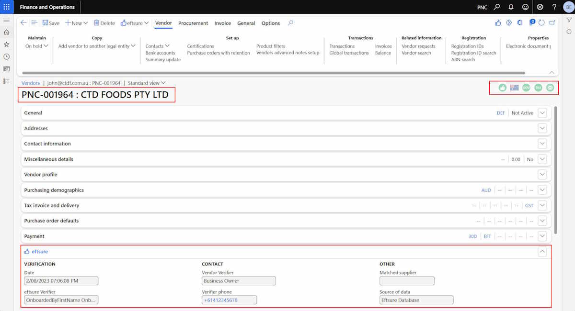This screenshot has width=575, height=311.
Task: Click the info circle icon on right edge
Action: tap(569, 32)
